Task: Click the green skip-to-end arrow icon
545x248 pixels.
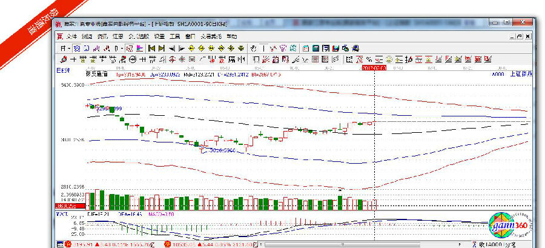Action: click(x=161, y=48)
